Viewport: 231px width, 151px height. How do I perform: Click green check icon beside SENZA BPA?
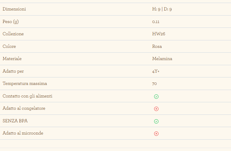pos(156,121)
